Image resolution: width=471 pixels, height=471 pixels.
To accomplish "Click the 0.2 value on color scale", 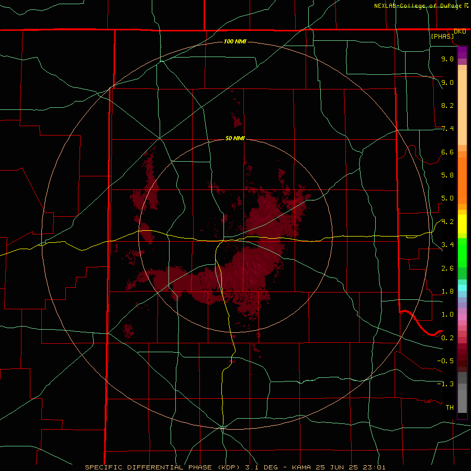I will (447, 338).
